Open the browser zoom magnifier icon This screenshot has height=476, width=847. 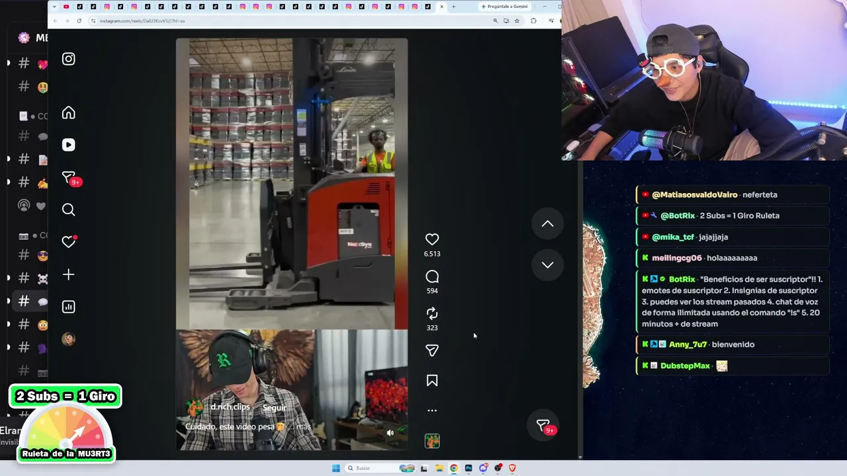(495, 20)
